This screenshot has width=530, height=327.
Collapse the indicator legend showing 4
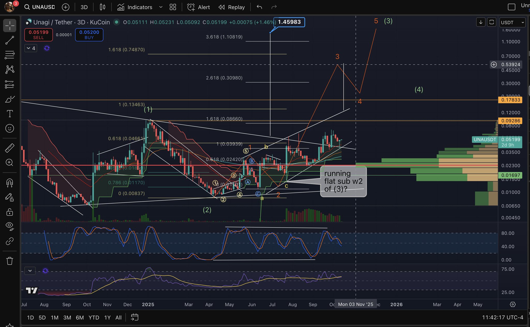(x=31, y=48)
